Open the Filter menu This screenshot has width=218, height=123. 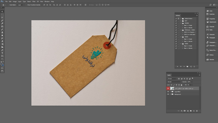34,2
